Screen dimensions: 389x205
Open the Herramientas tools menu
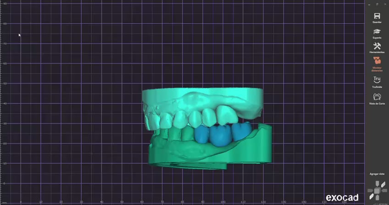(x=377, y=47)
